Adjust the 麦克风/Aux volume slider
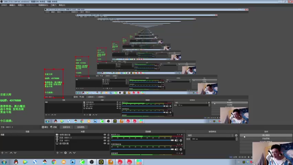Image resolution: width=293 pixels, height=165 pixels. click(142, 140)
